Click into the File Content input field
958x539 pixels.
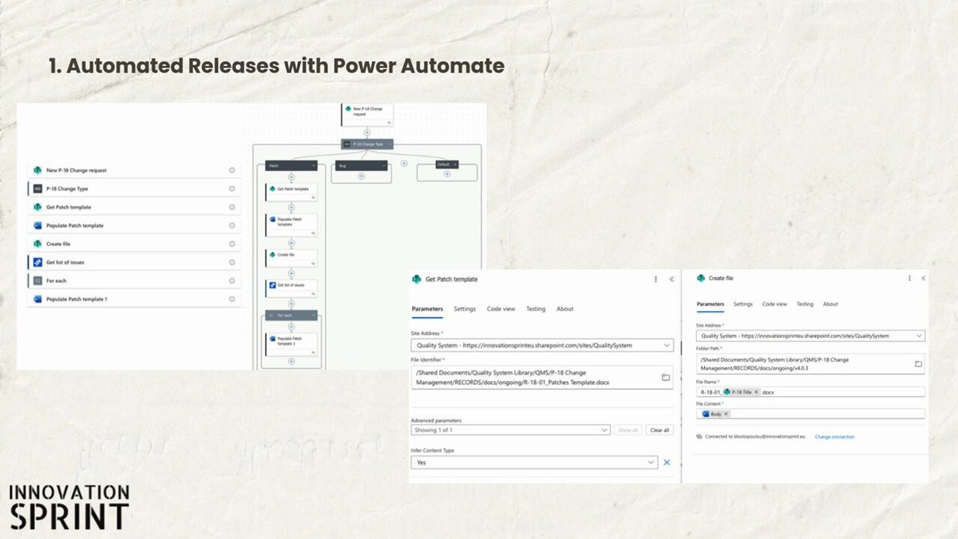pyautogui.click(x=811, y=414)
